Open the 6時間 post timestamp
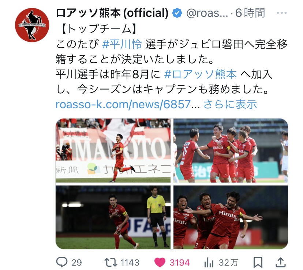This screenshot has height=270, width=303. coord(250,13)
